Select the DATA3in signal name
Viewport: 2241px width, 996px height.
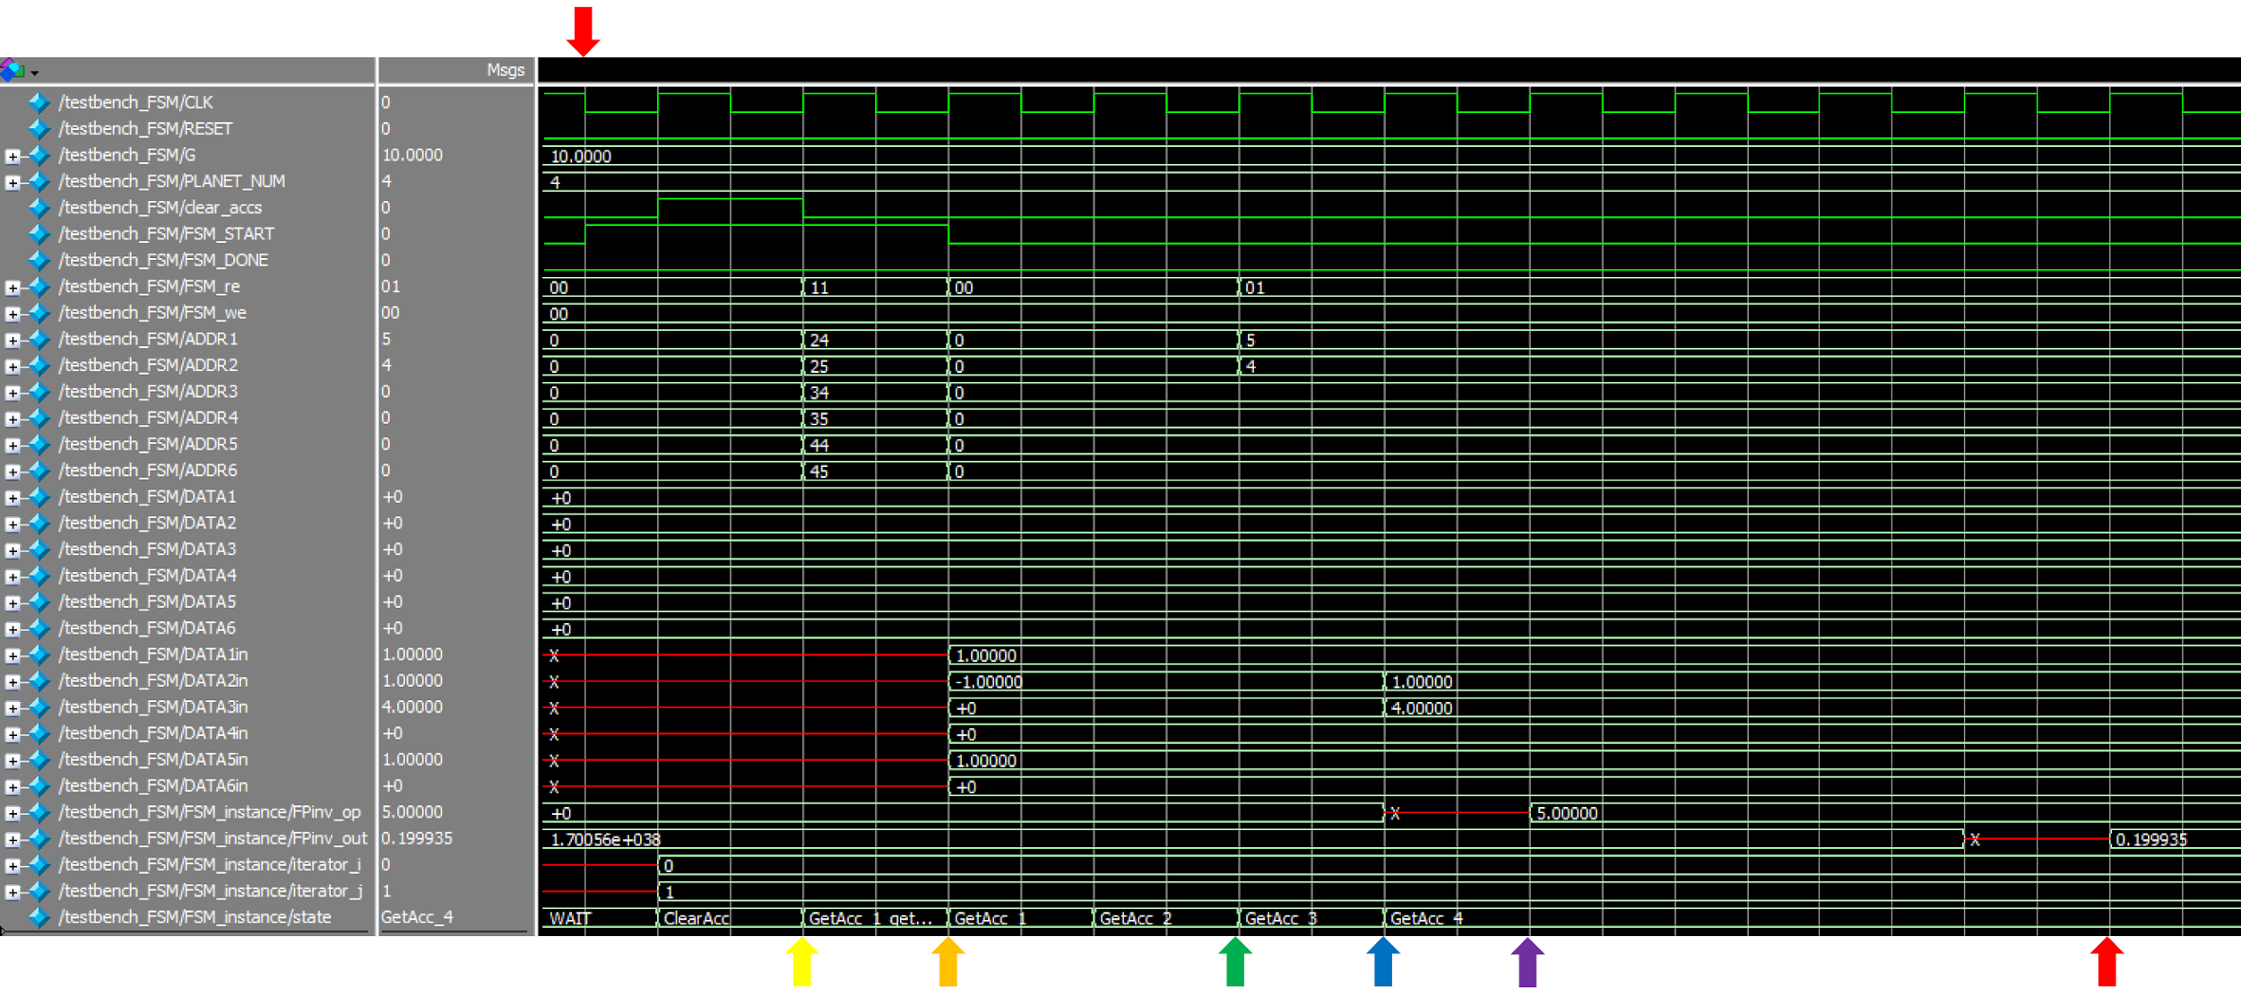click(153, 707)
